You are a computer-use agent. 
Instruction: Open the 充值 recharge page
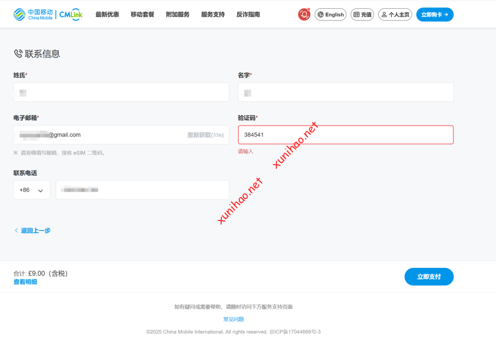tap(362, 15)
